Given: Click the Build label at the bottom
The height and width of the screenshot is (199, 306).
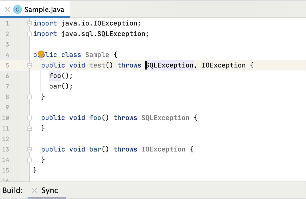Looking at the screenshot, I should tap(13, 190).
